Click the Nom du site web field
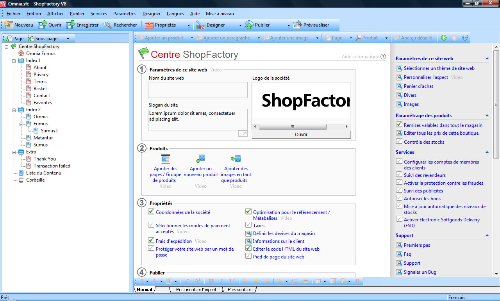Screen dimensions: 500x301 (x=198, y=90)
